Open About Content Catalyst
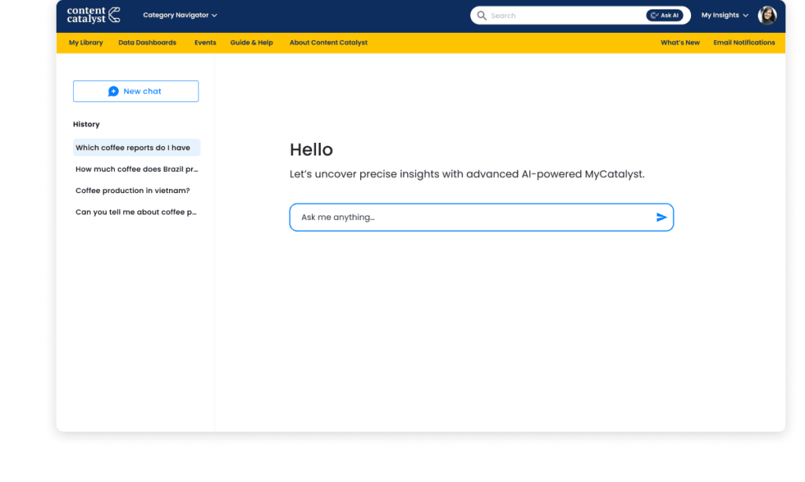The height and width of the screenshot is (482, 805). [329, 42]
